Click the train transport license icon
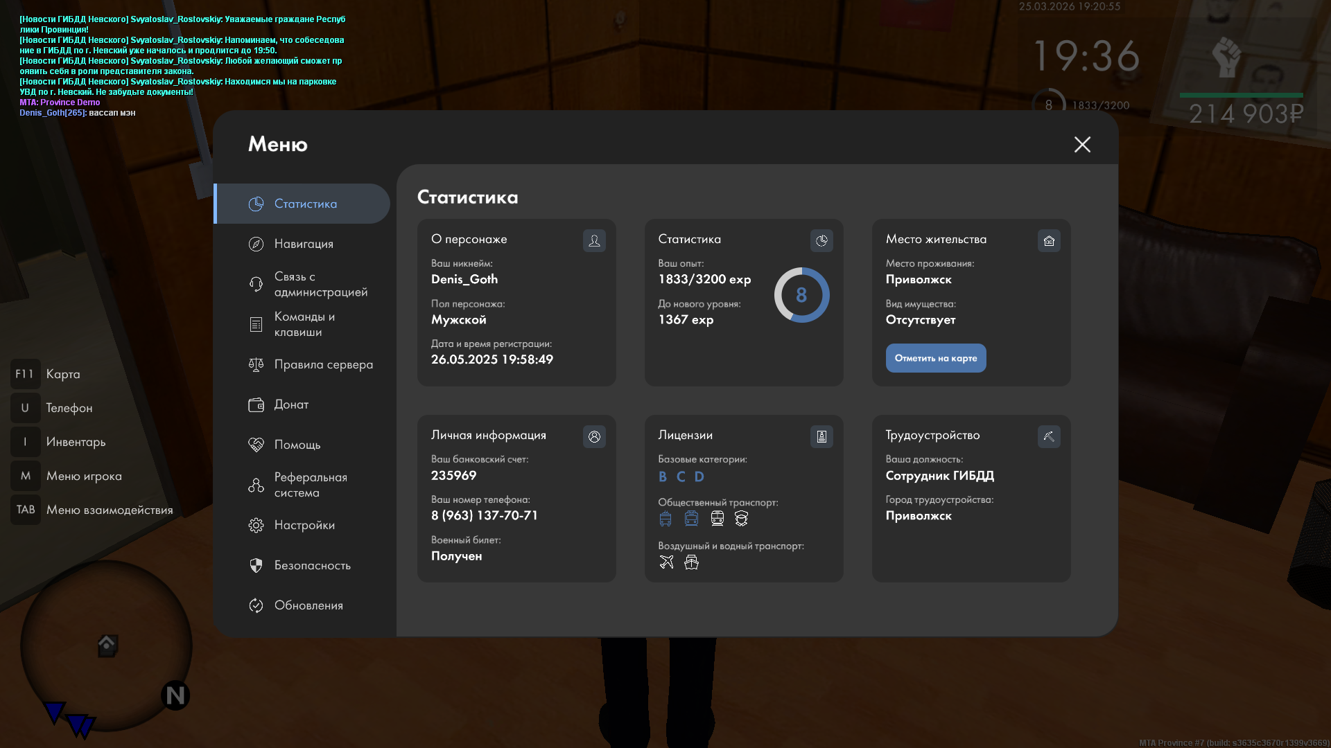 [717, 518]
